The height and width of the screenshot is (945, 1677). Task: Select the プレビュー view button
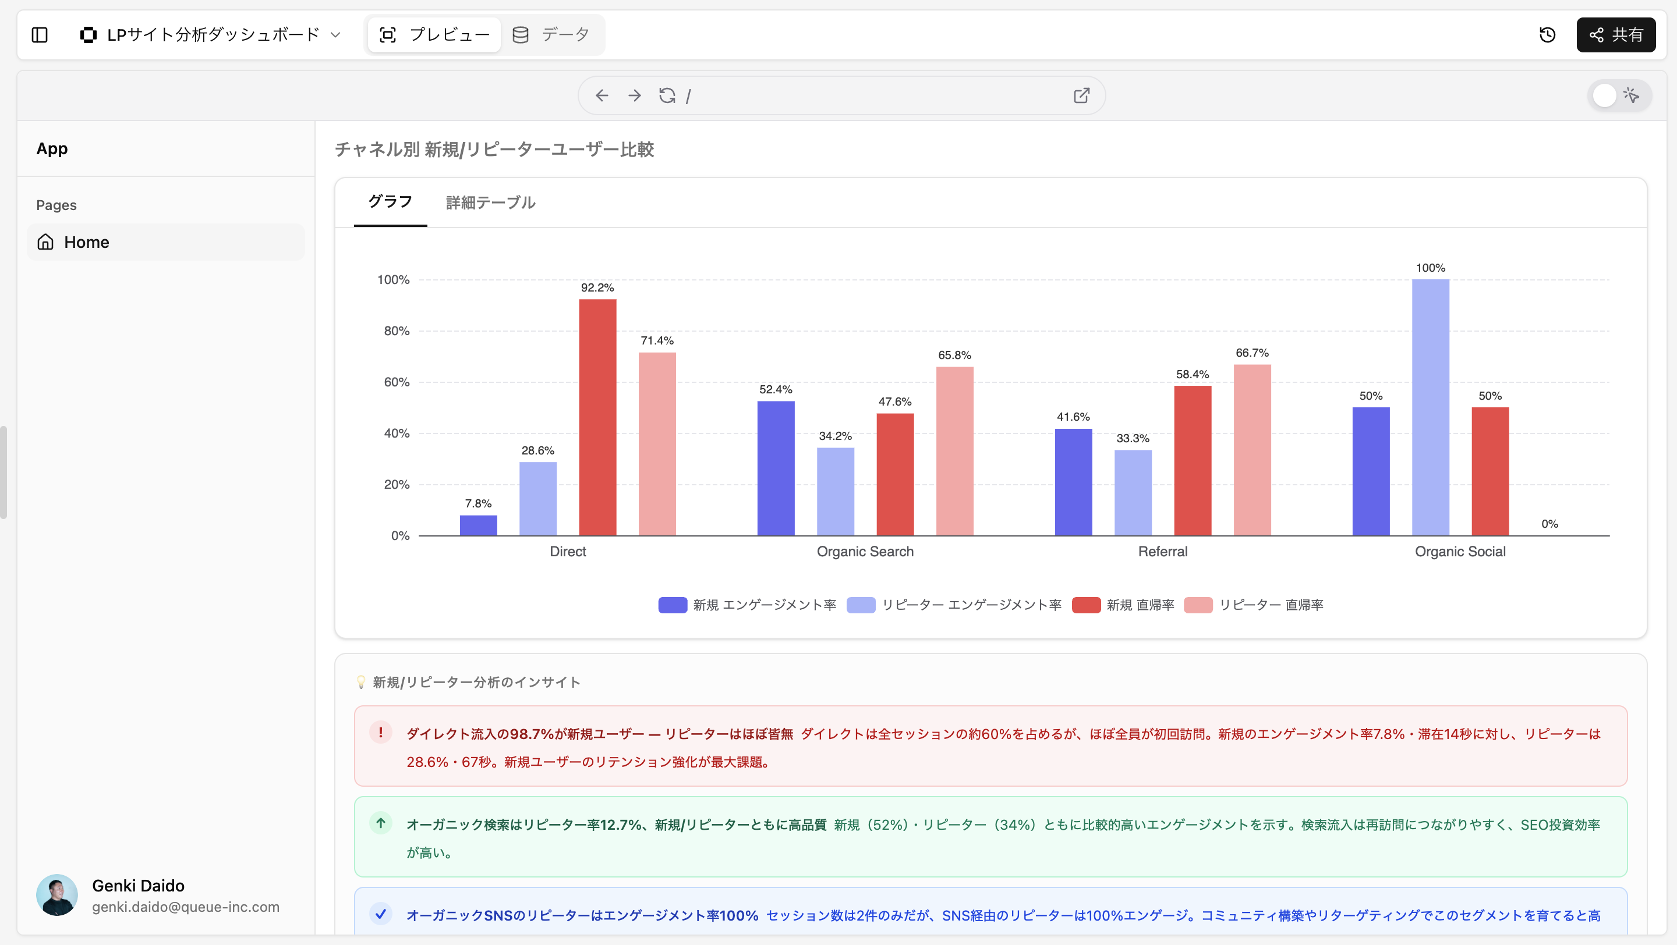click(x=434, y=34)
